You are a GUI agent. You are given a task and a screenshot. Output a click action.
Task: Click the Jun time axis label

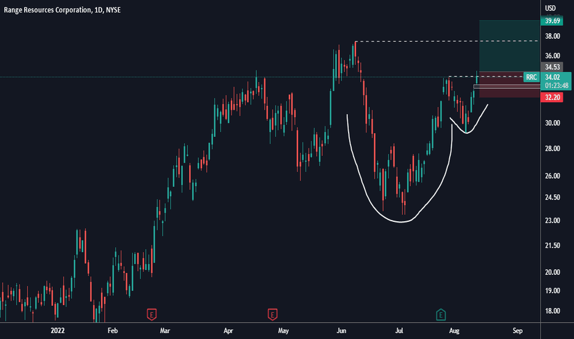(x=341, y=330)
